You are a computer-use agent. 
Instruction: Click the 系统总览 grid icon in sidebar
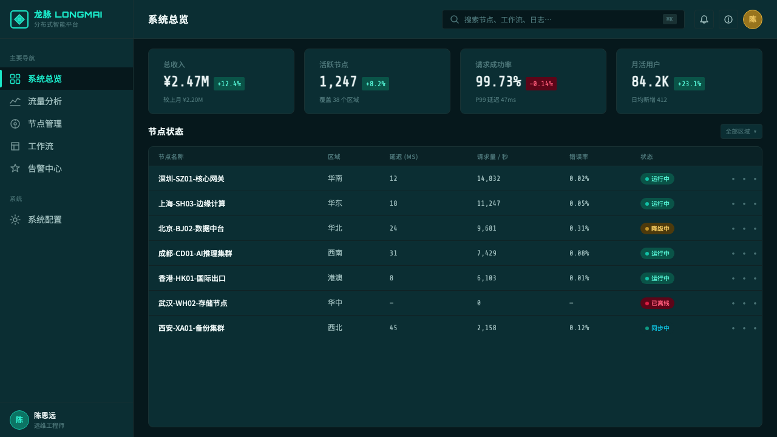15,79
